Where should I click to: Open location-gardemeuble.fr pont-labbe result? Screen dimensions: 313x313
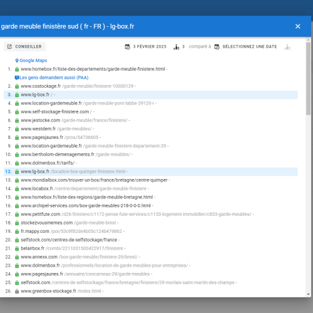click(88, 103)
